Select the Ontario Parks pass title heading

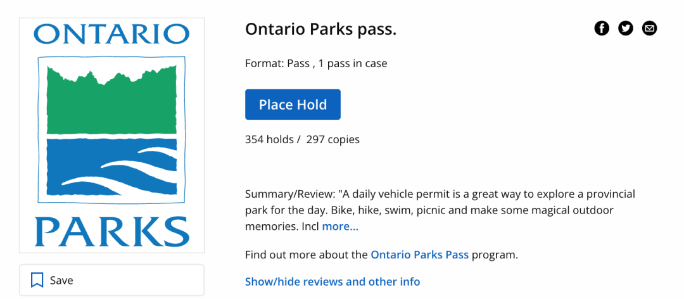tap(320, 30)
